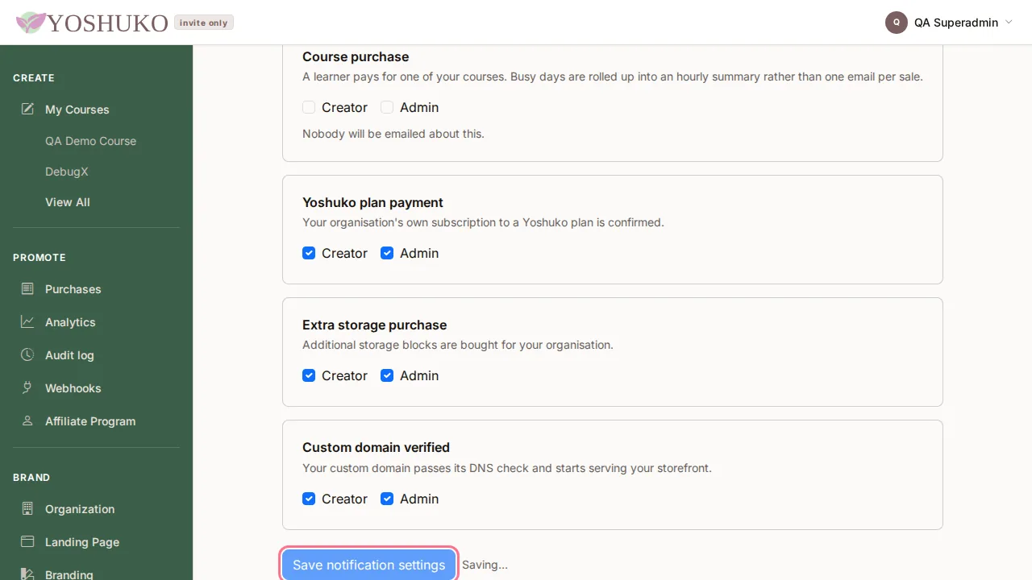Click the Branding paint icon

pyautogui.click(x=27, y=574)
